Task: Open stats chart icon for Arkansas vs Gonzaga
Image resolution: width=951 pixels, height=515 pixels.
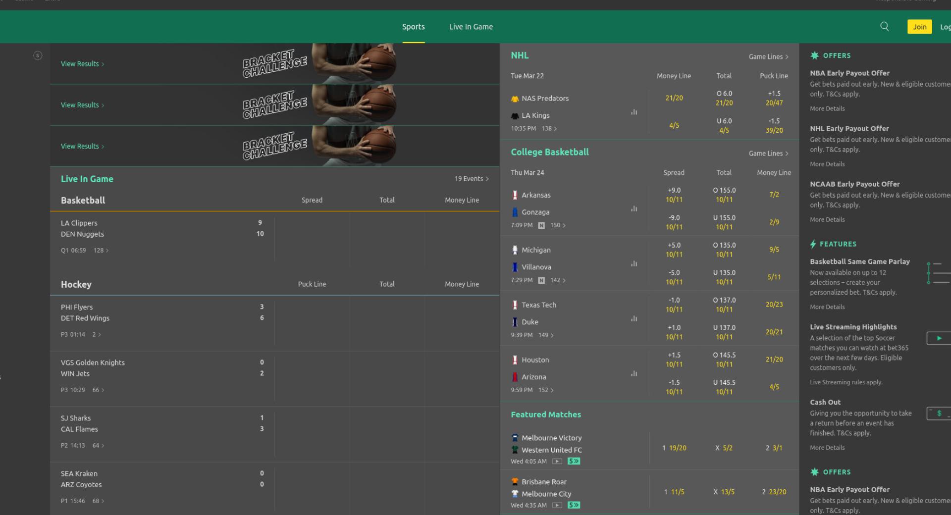Action: [634, 209]
